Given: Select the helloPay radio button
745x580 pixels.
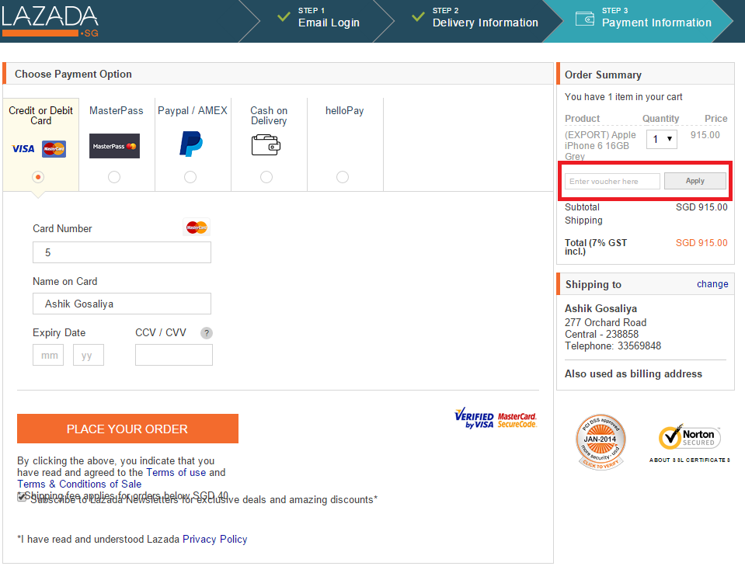Looking at the screenshot, I should pos(343,177).
